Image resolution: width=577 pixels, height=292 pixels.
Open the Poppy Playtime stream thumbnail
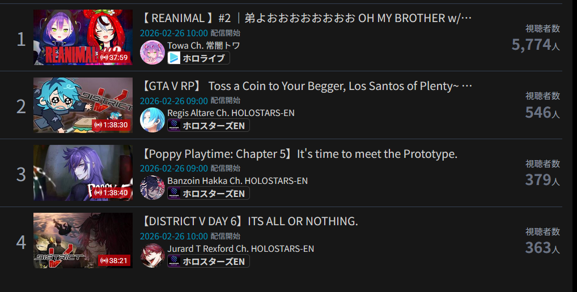(83, 173)
